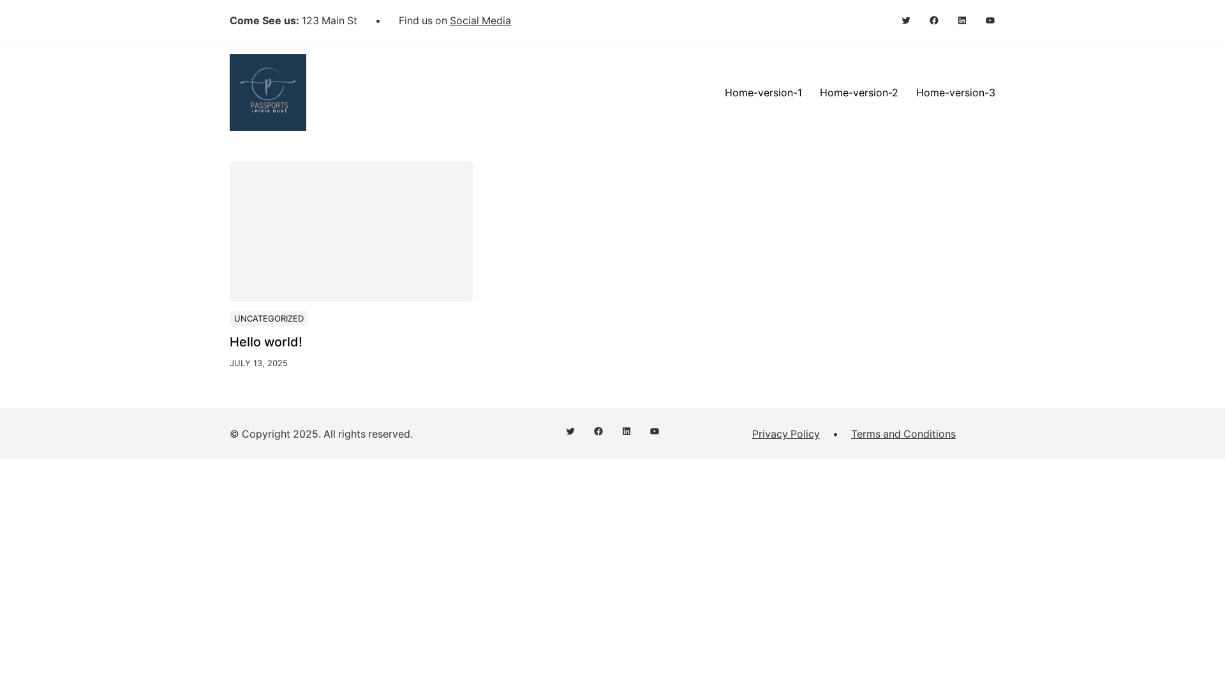Image resolution: width=1225 pixels, height=689 pixels.
Task: Click the July 13, 2025 post date
Action: click(258, 363)
